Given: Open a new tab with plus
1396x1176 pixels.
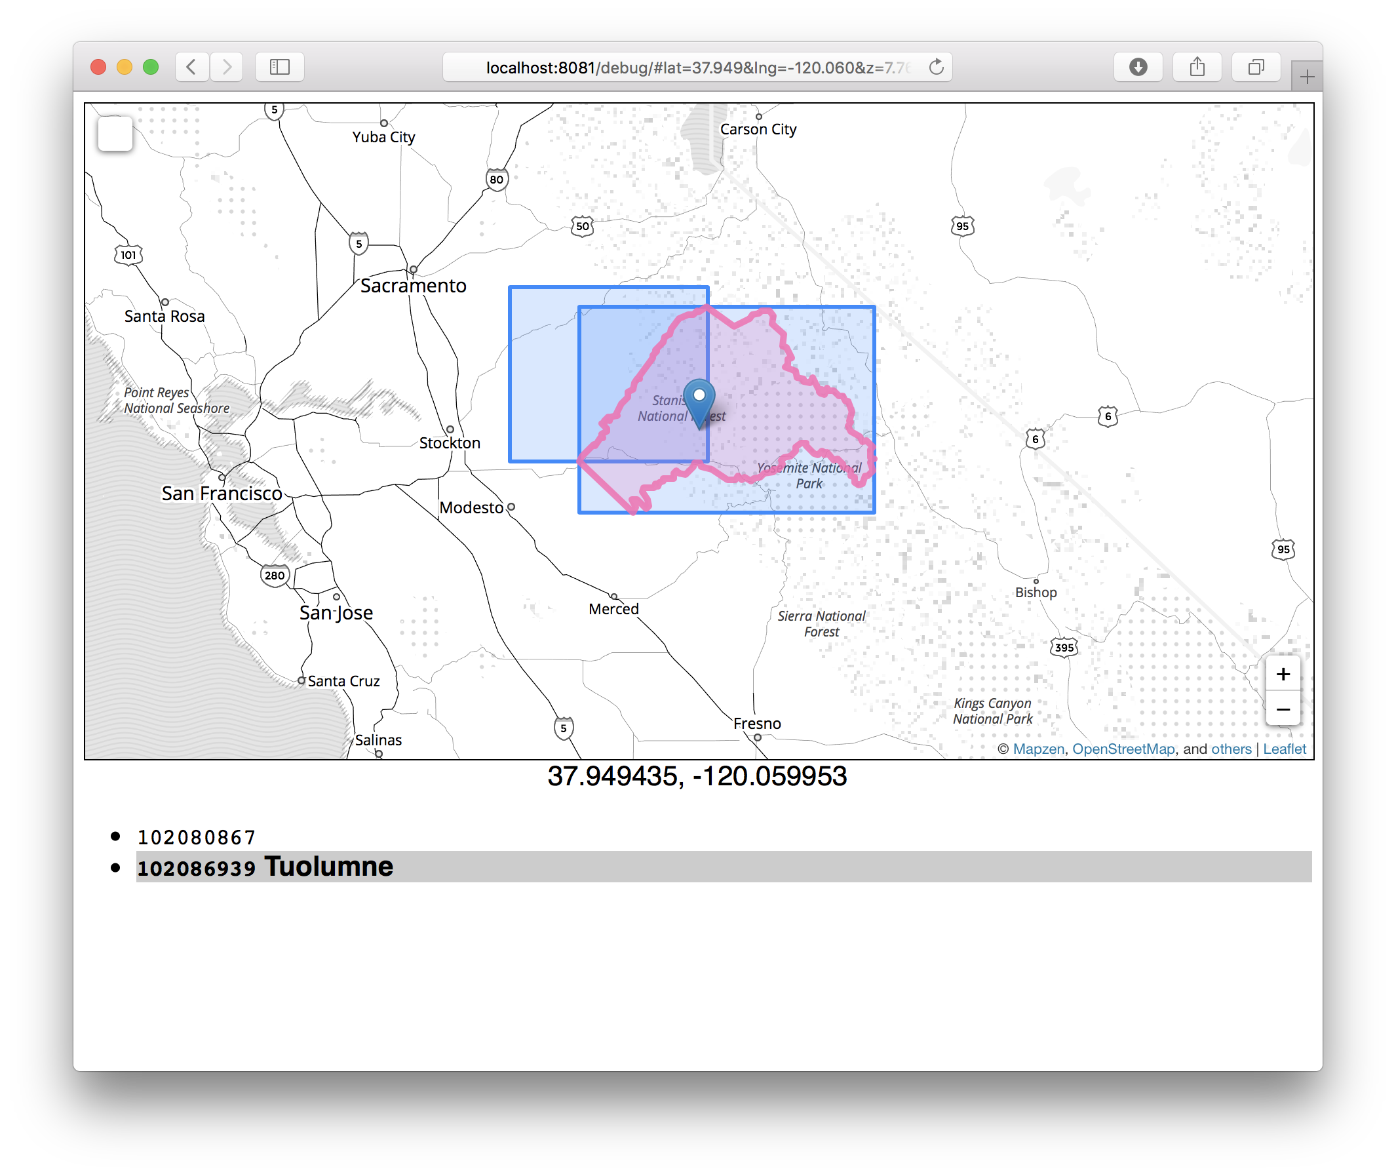Looking at the screenshot, I should tap(1307, 77).
